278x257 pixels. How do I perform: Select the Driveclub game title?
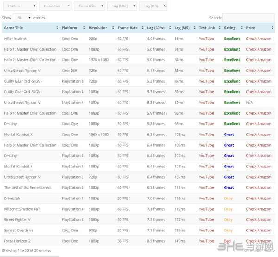(x=12, y=198)
